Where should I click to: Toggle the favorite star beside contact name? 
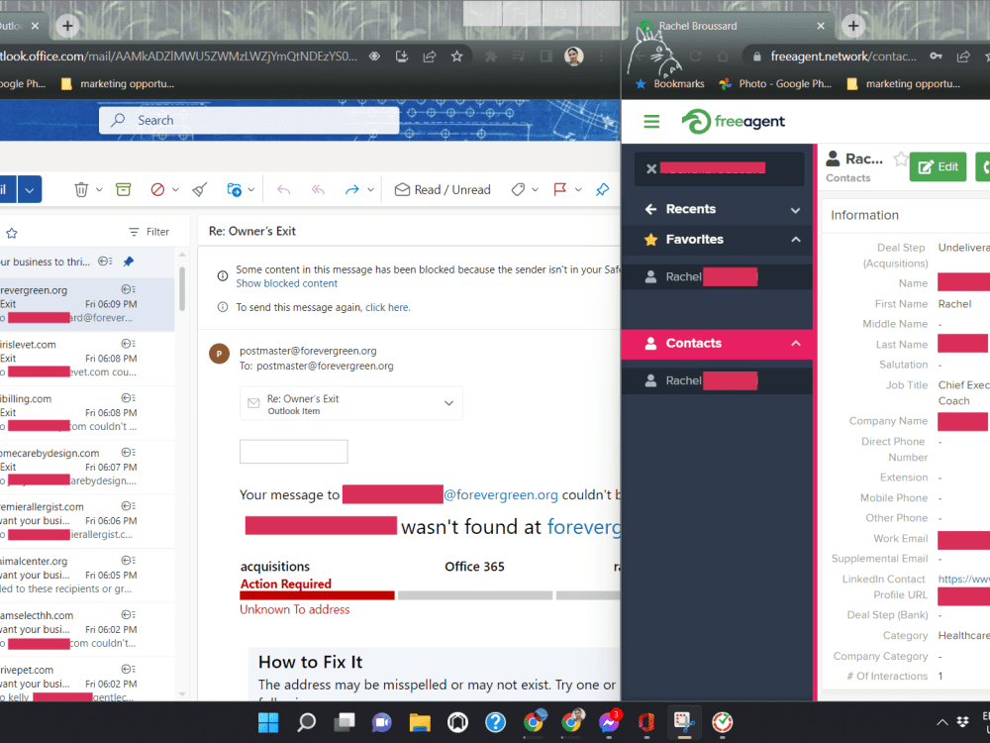900,159
